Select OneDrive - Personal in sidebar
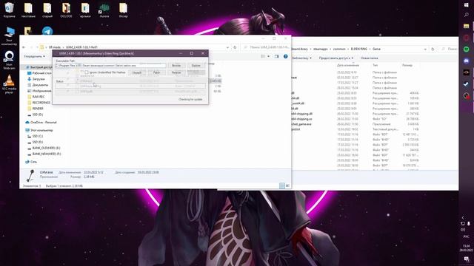Viewport: 474px width, 266px height. coord(41,123)
